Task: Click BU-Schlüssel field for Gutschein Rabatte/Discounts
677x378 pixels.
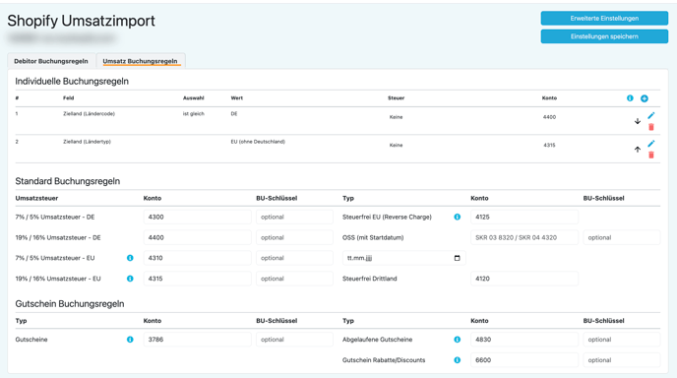Action: [622, 360]
